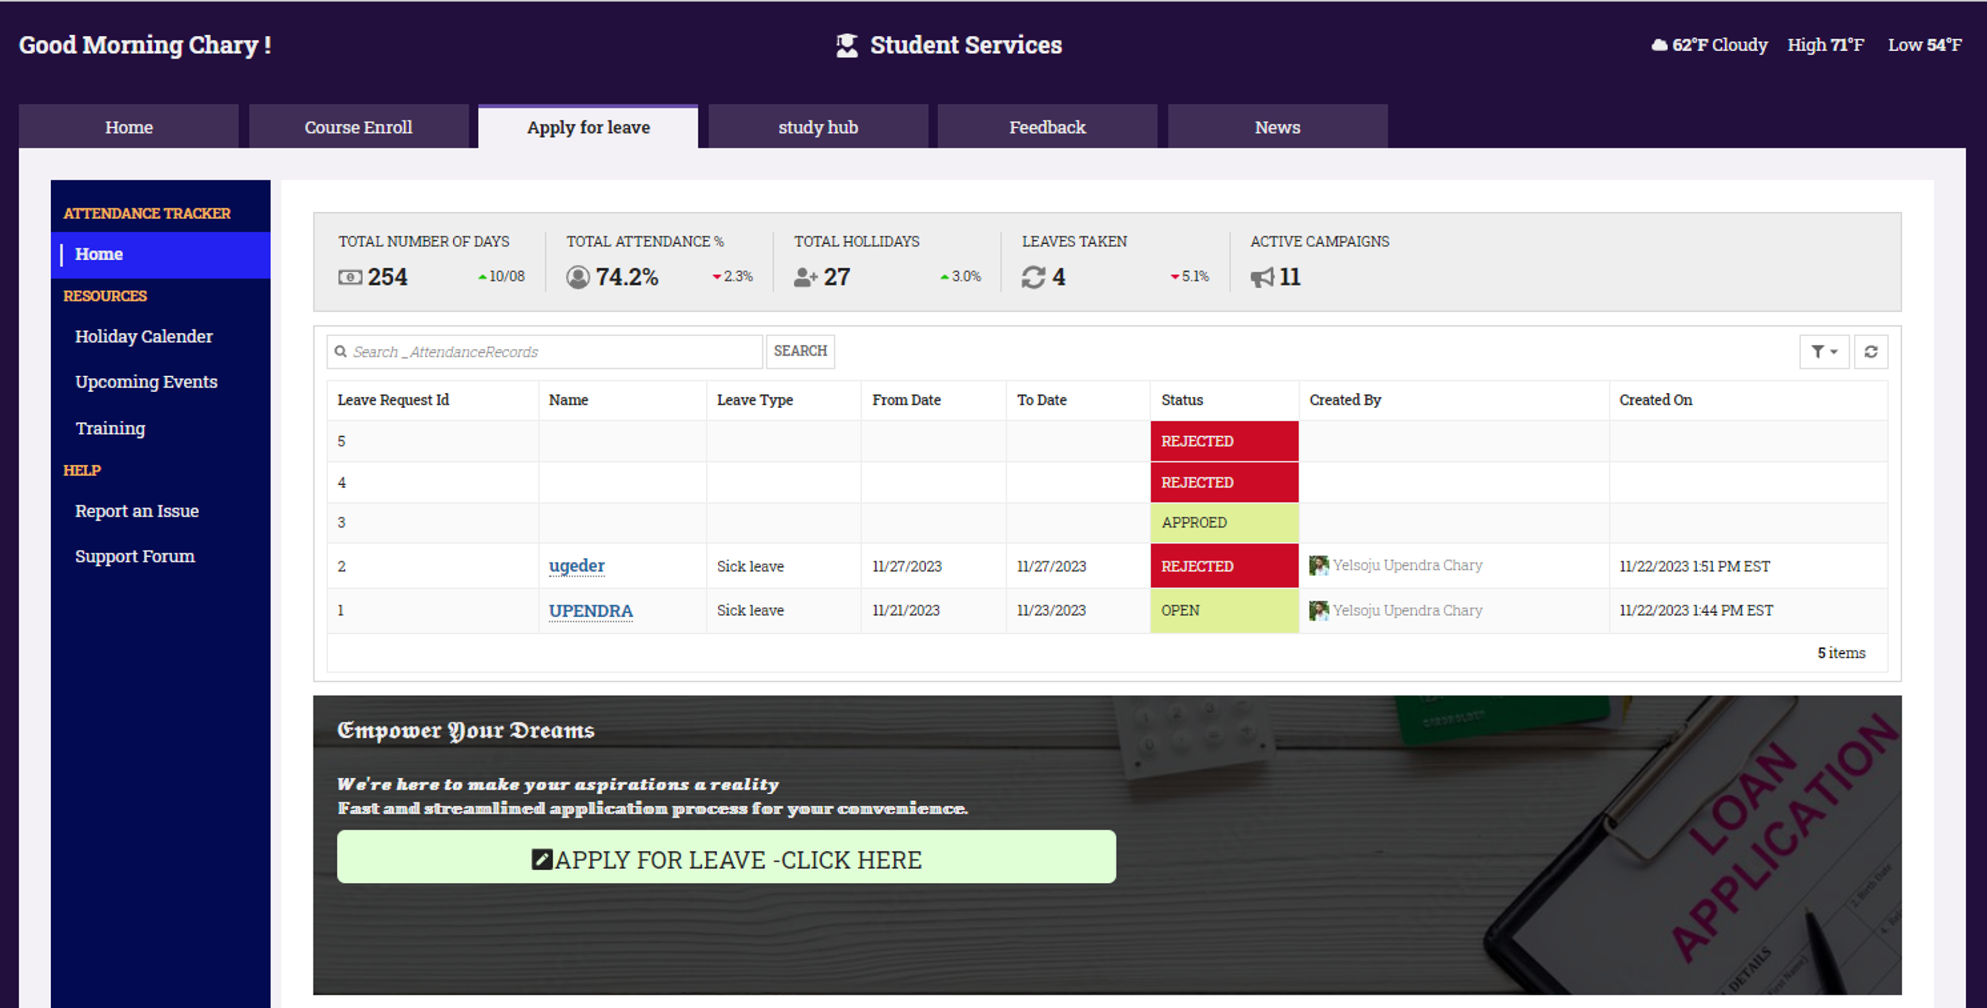Image resolution: width=1987 pixels, height=1008 pixels.
Task: Go to the Feedback tab
Action: click(1047, 126)
